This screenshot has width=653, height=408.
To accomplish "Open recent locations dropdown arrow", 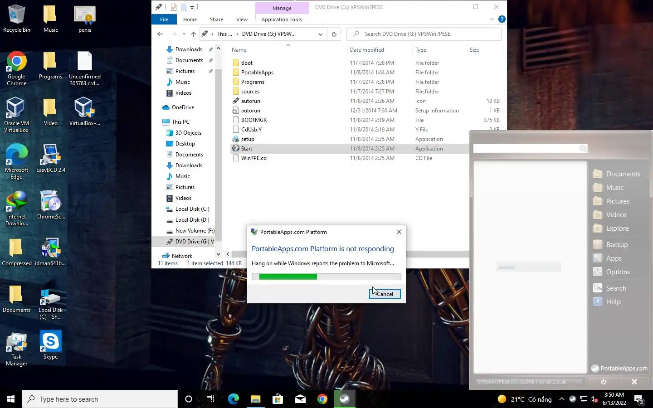I will (184, 34).
